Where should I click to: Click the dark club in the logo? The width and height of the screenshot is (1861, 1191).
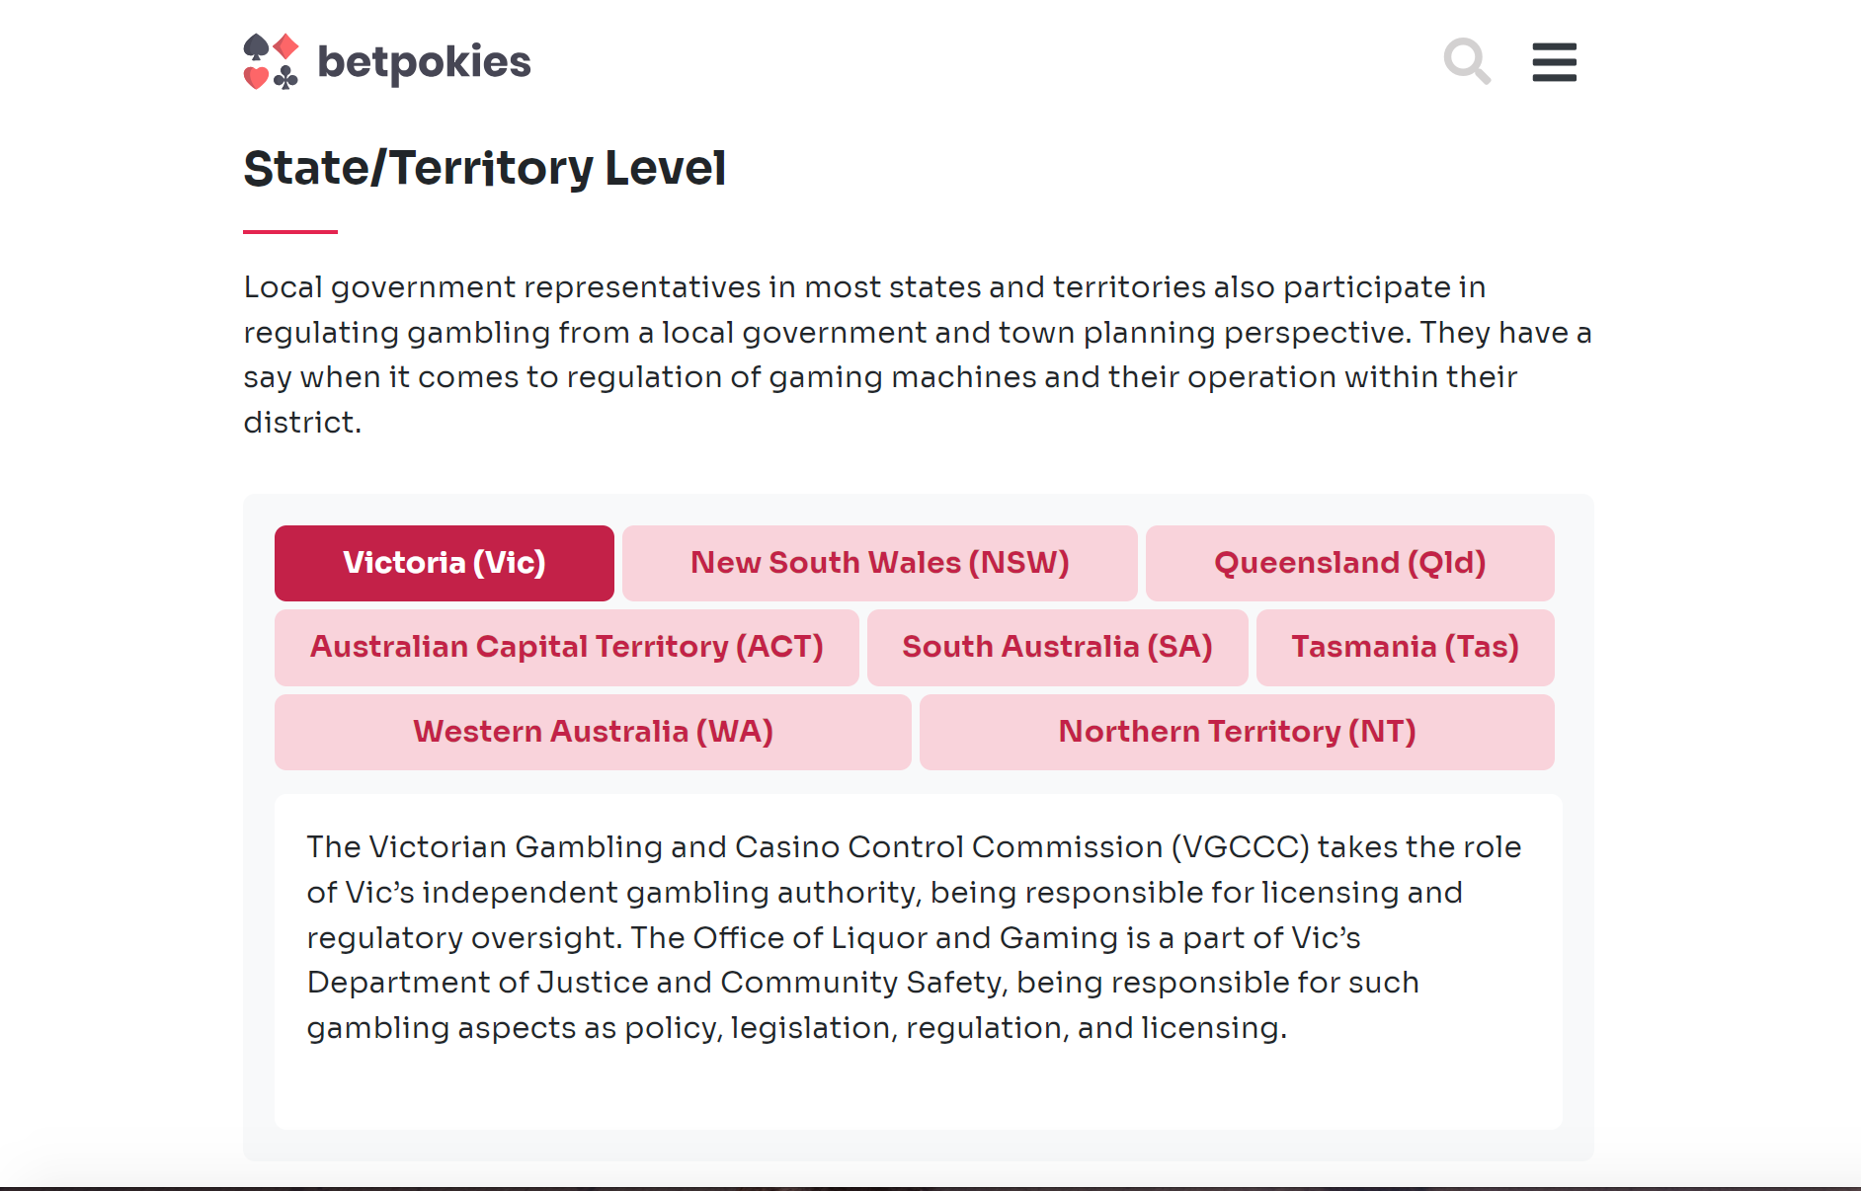pos(286,77)
